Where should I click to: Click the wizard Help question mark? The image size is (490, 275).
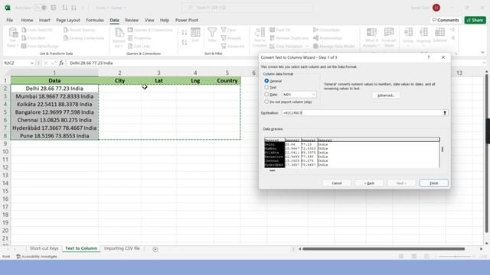click(429, 57)
